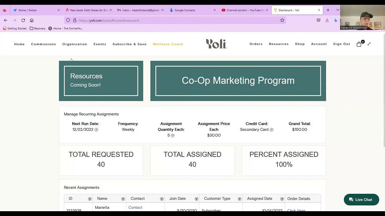Image resolution: width=385 pixels, height=216 pixels.
Task: Close the YouTube Channel content tab
Action: click(267, 10)
